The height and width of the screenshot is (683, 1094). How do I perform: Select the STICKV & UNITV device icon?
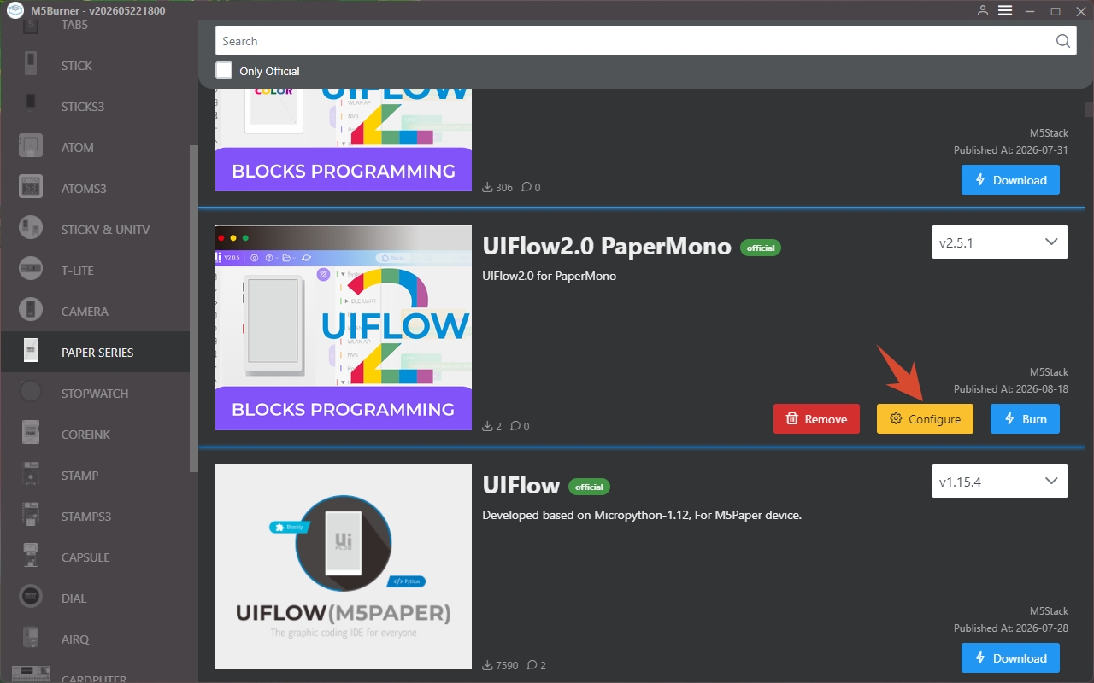click(x=31, y=229)
